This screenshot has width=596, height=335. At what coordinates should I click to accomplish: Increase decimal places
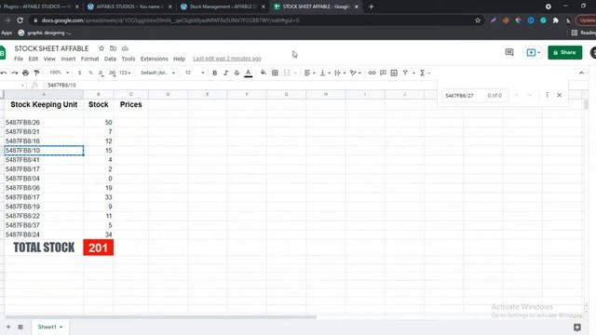click(112, 73)
